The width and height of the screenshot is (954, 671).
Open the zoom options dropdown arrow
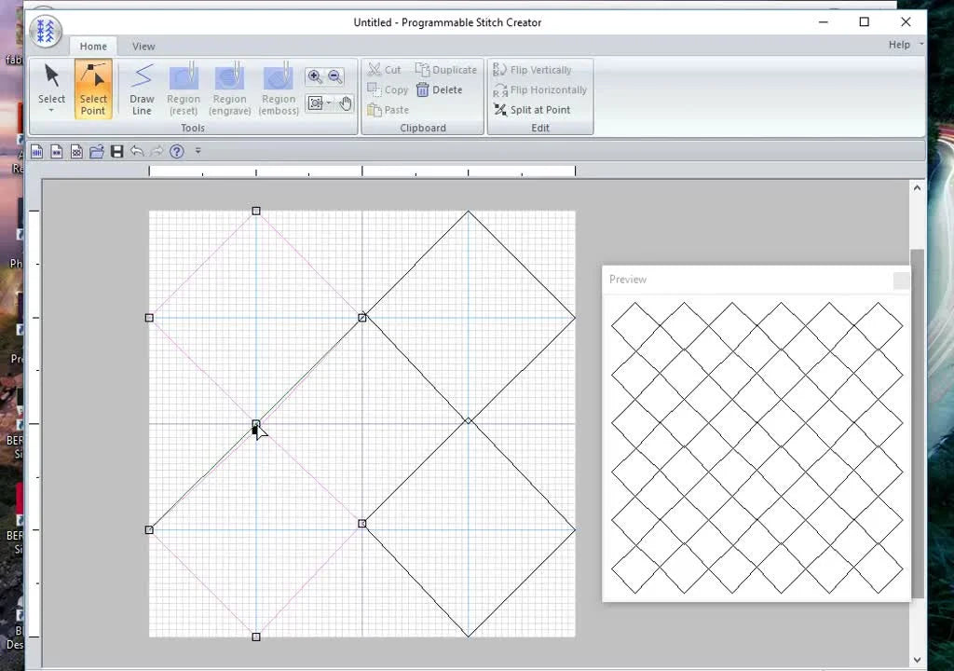click(x=329, y=103)
